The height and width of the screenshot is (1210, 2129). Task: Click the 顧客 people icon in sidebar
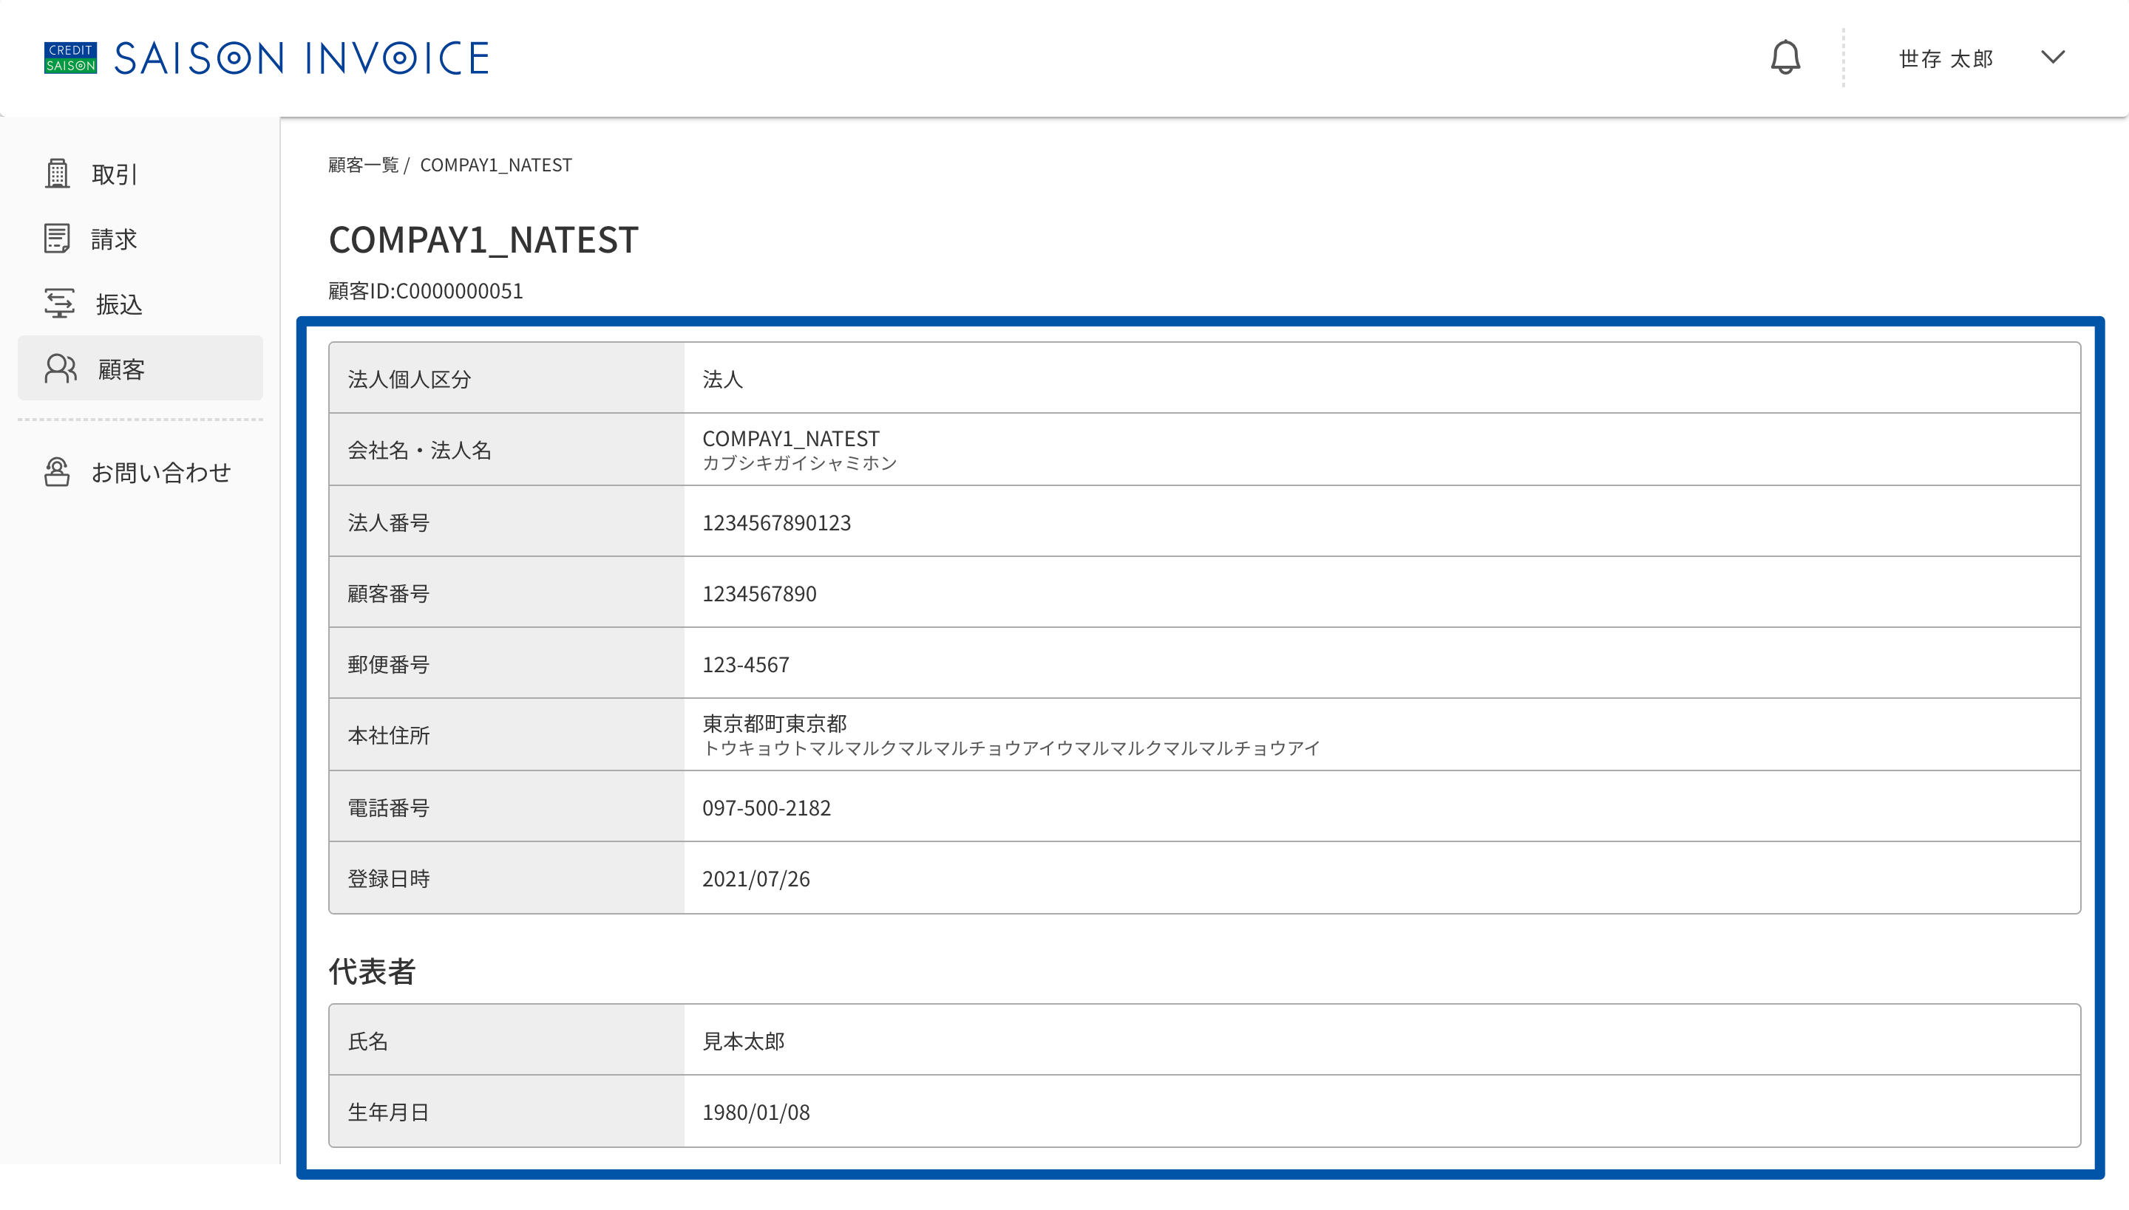(61, 368)
